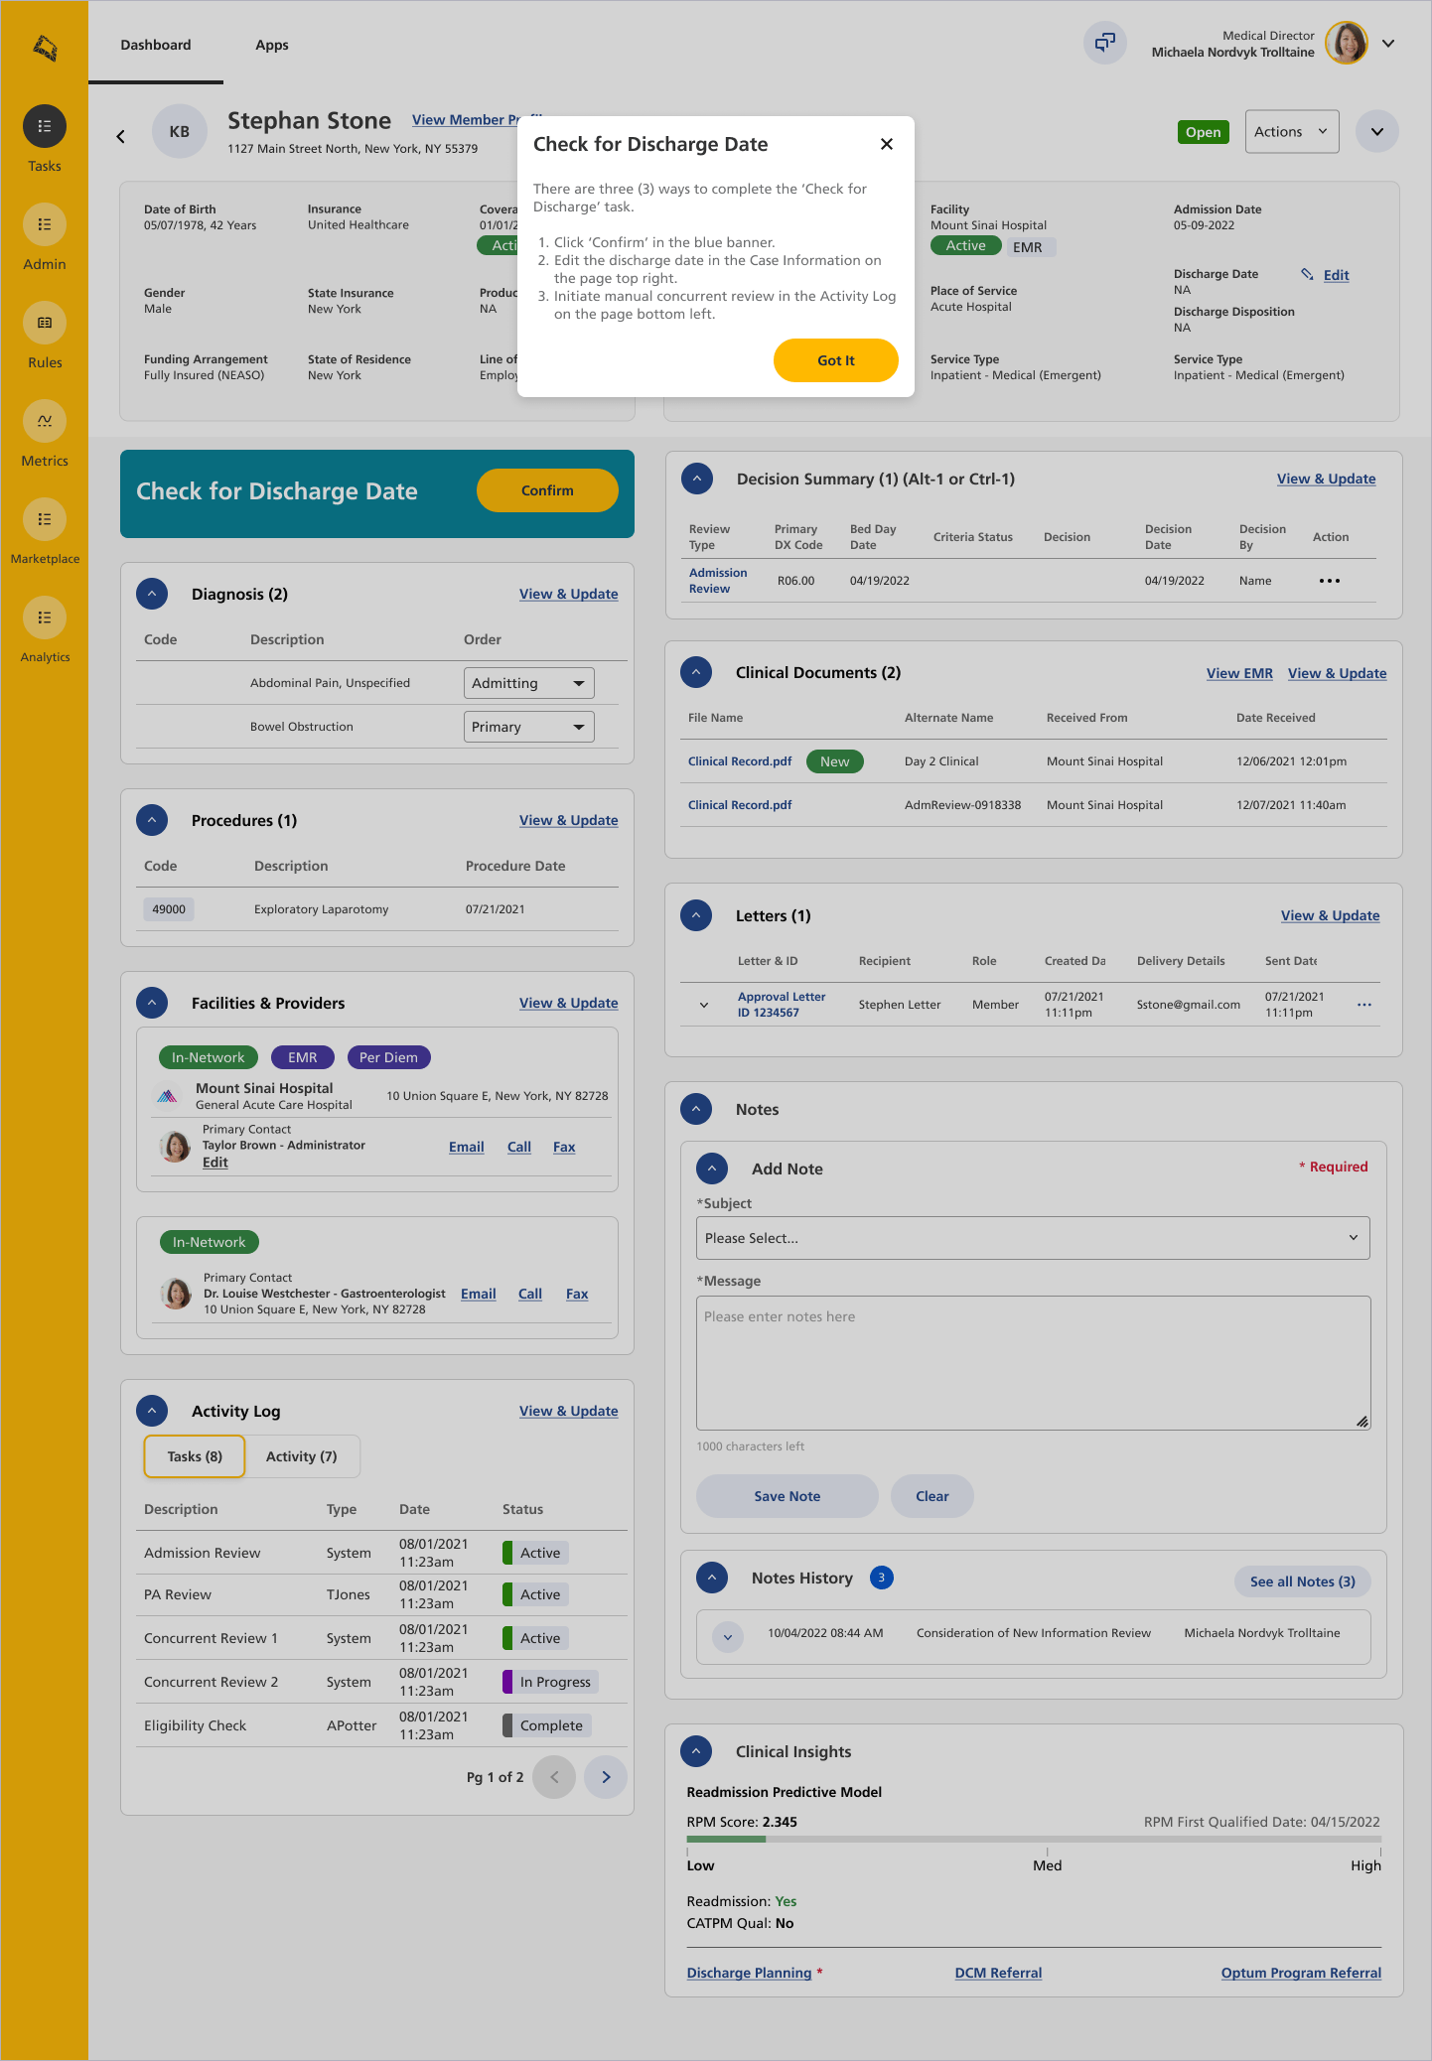Click the Got It button

click(x=835, y=360)
